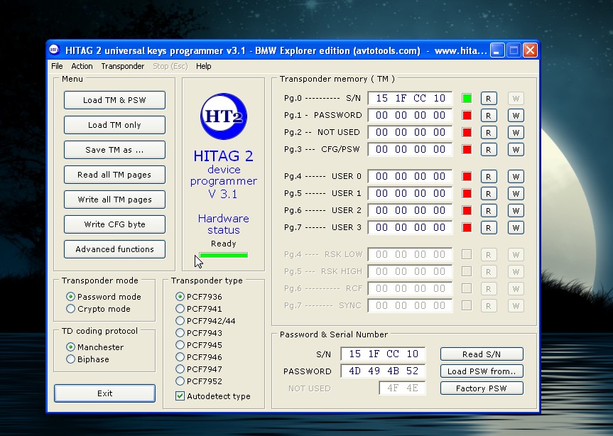
Task: Click the Exit button
Action: pos(105,393)
